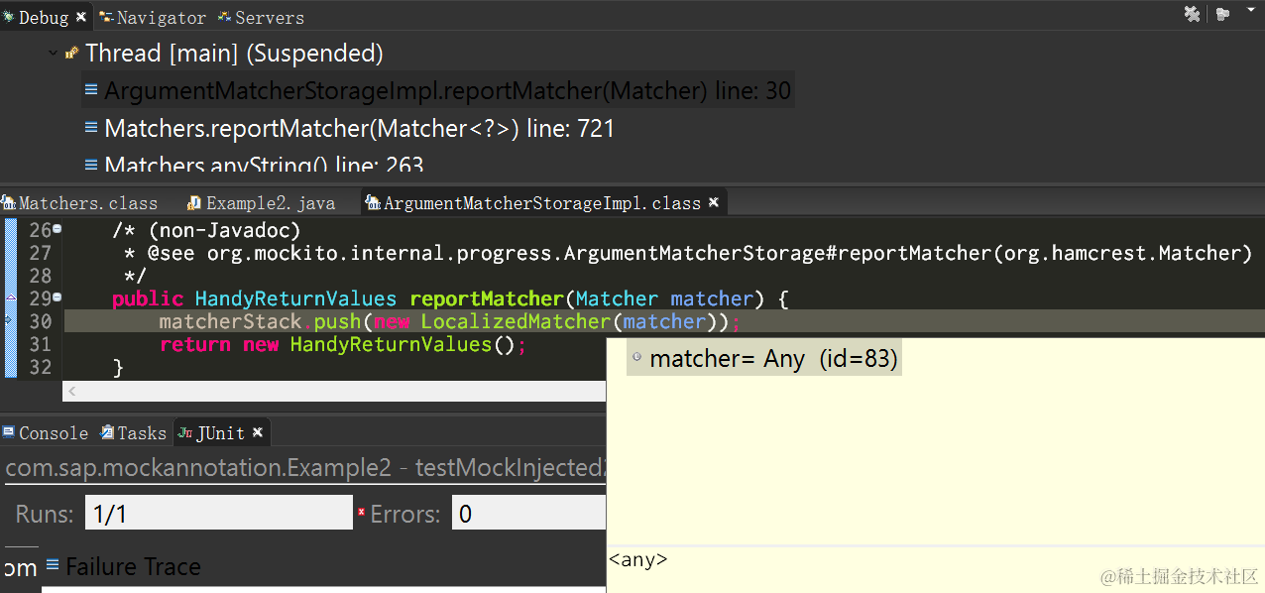
Task: Collapse the Thread [main] node
Action: 53,54
